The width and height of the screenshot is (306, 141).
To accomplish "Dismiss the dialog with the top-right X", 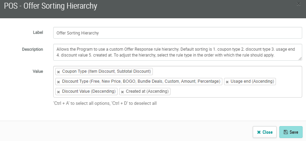I will [299, 4].
